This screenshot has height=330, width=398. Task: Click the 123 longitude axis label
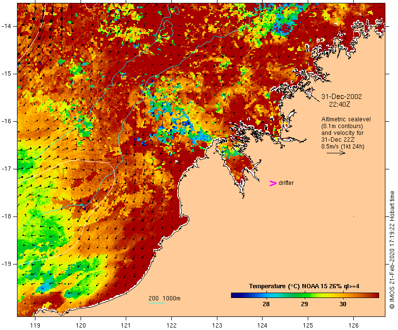[x=217, y=325]
